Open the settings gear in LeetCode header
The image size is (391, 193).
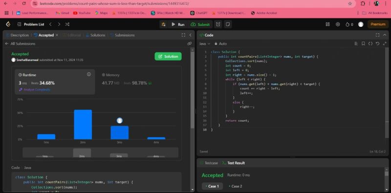(338, 24)
